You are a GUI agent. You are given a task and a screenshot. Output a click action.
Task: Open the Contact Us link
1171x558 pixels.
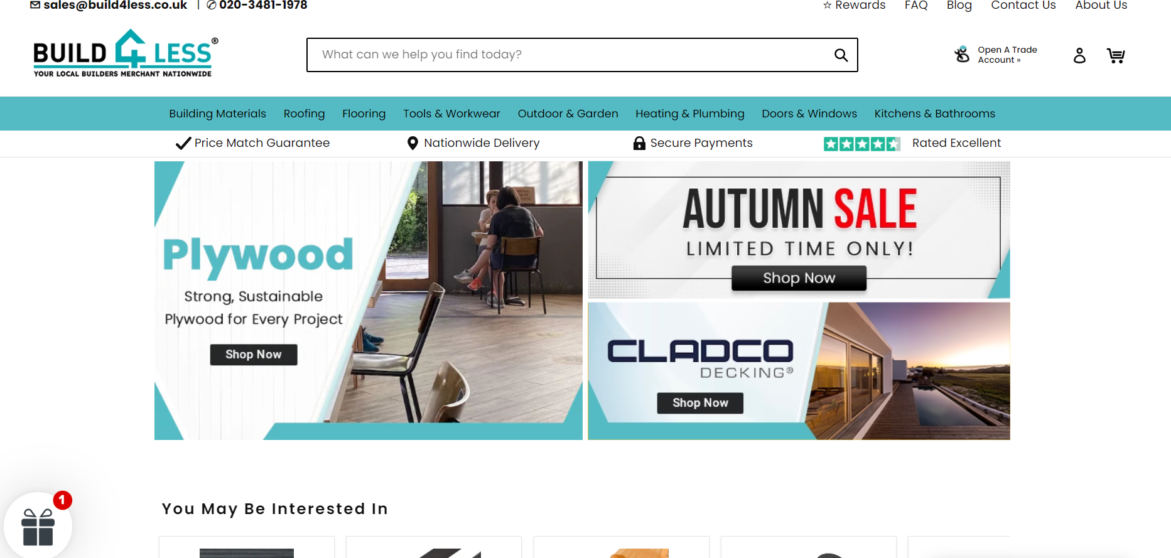pos(1023,5)
